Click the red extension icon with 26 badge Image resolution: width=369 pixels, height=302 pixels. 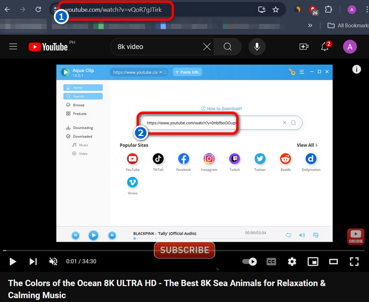click(313, 10)
